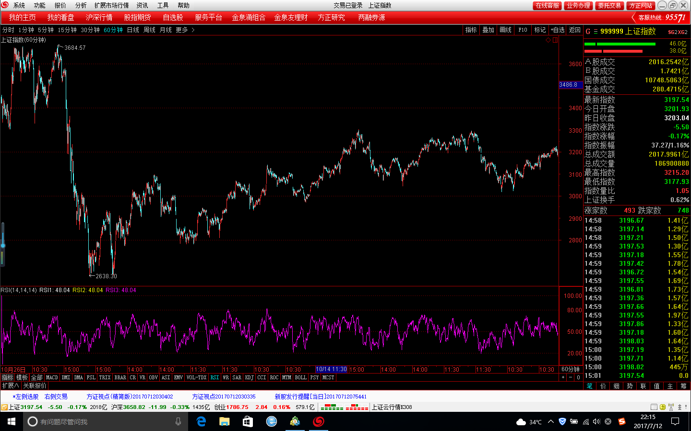Select the 1分钟 chart period
691x431 pixels.
(x=26, y=30)
